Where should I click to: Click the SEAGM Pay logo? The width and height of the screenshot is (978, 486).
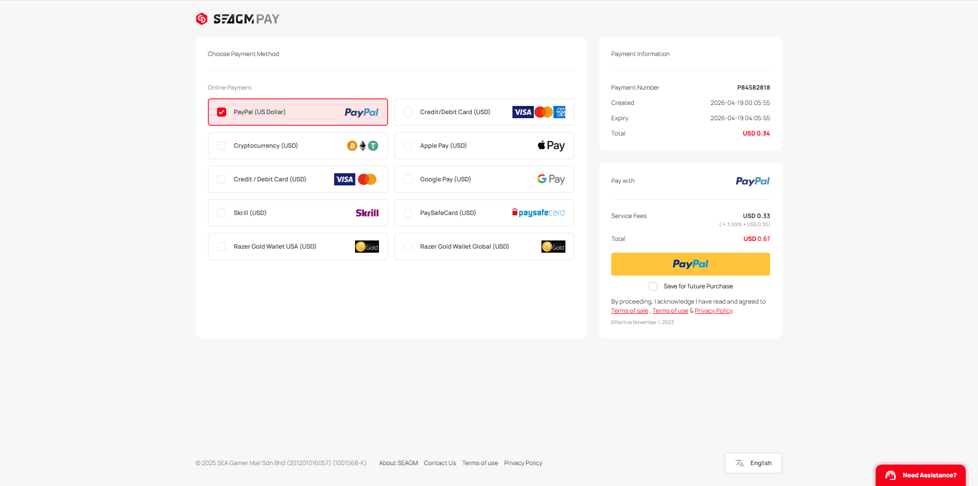(237, 19)
